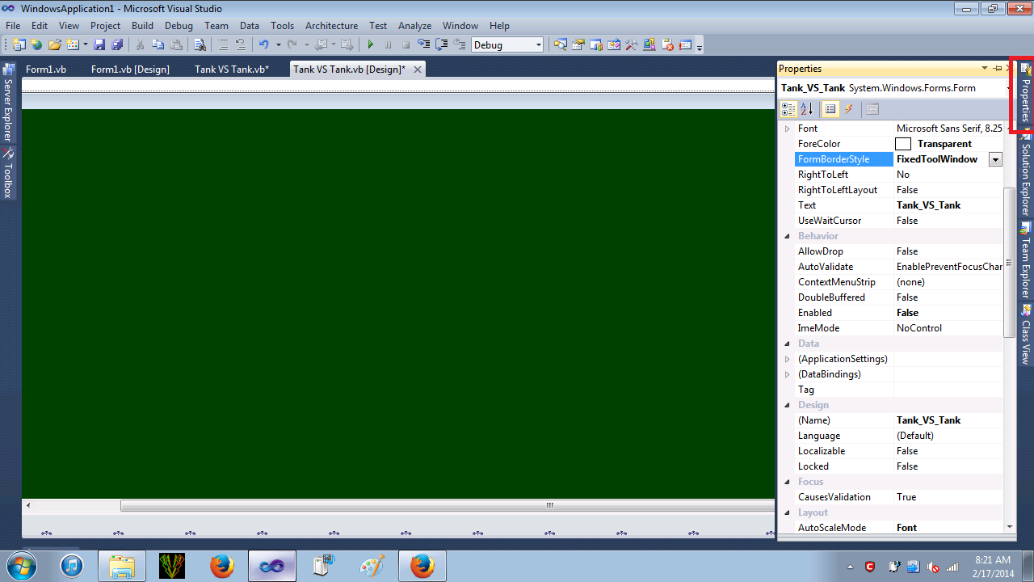Click the Step Over debug icon
The width and height of the screenshot is (1034, 582).
click(x=442, y=45)
